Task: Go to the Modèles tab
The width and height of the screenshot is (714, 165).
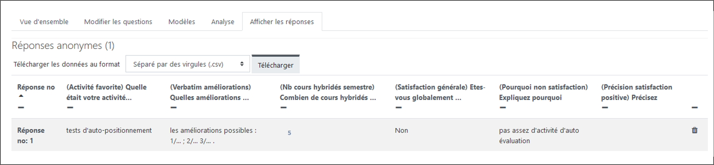Action: pyautogui.click(x=182, y=22)
